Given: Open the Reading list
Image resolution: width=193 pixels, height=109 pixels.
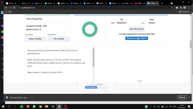Looking at the screenshot, I should (x=184, y=12).
